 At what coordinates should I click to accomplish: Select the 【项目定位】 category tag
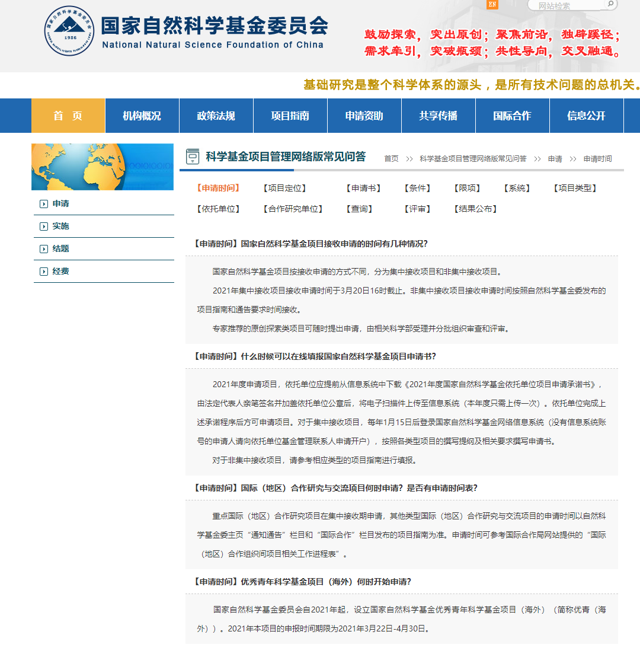[x=285, y=188]
